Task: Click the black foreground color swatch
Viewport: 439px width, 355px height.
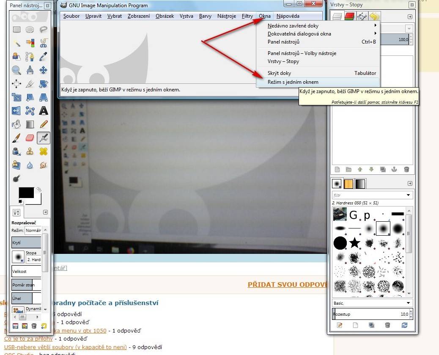Action: [26, 193]
